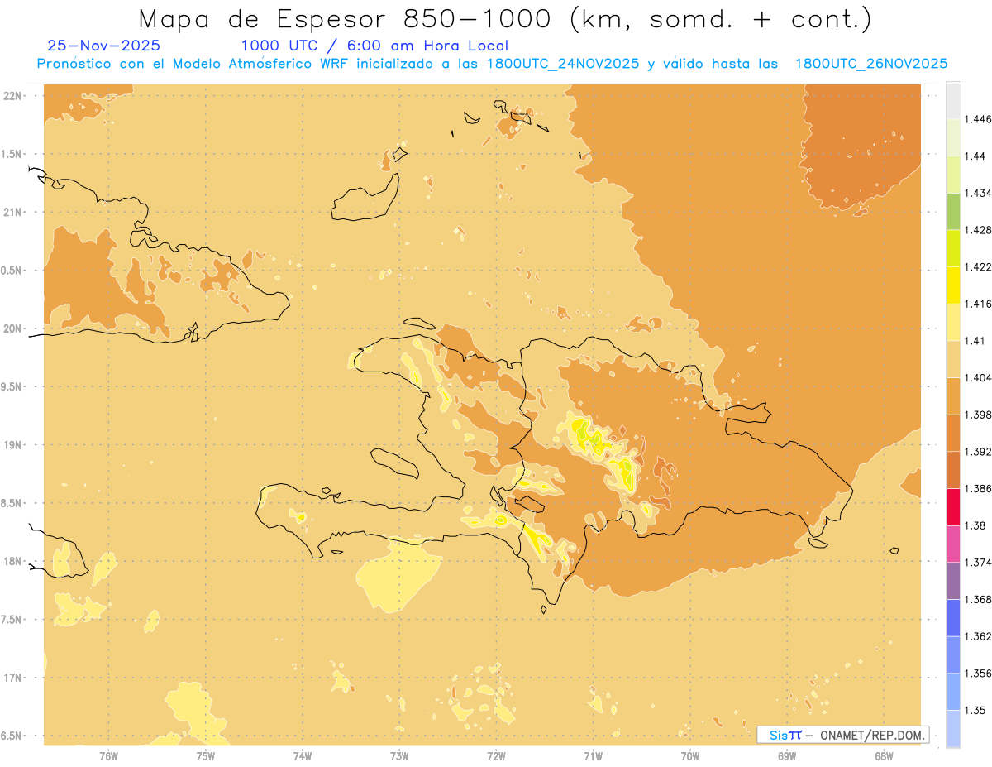Select the legend label 1.428
The width and height of the screenshot is (992, 767).
tap(976, 229)
